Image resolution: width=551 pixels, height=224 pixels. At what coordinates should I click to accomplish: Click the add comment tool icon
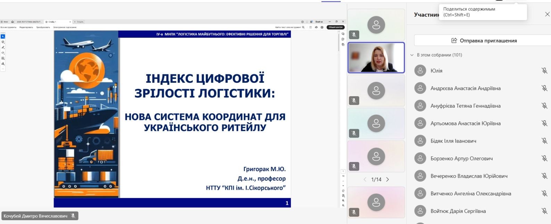click(x=3, y=42)
